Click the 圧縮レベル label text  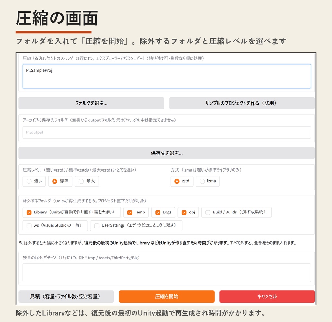[x=79, y=170]
